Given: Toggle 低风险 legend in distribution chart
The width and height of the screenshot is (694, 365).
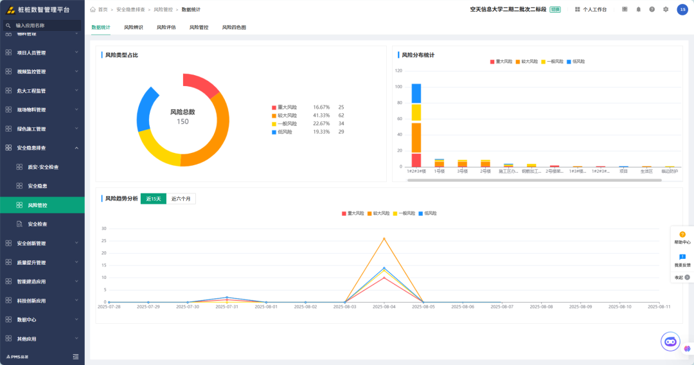Looking at the screenshot, I should [576, 62].
